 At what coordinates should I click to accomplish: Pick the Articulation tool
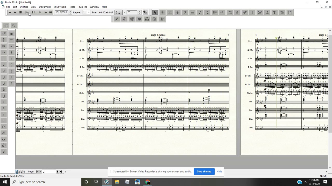pyautogui.click(x=237, y=12)
